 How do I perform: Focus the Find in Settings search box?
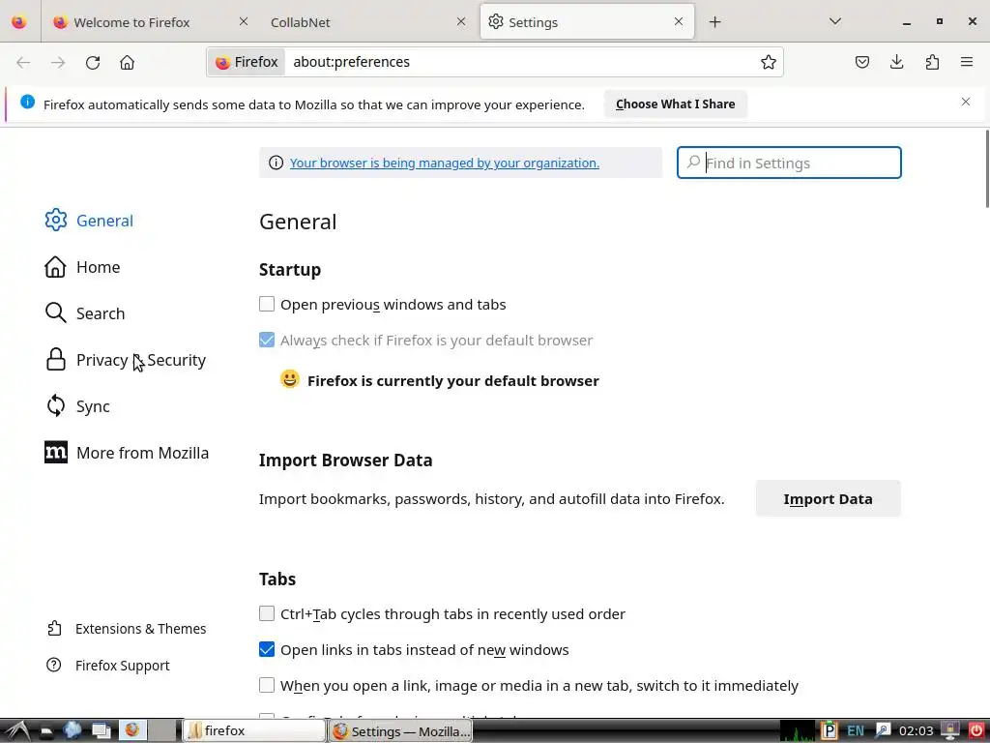tap(789, 163)
